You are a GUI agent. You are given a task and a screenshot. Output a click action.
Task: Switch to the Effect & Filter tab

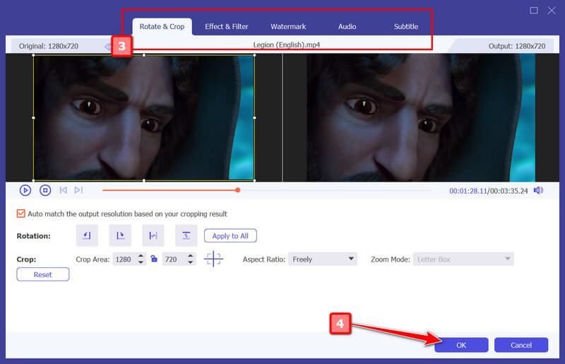[227, 27]
